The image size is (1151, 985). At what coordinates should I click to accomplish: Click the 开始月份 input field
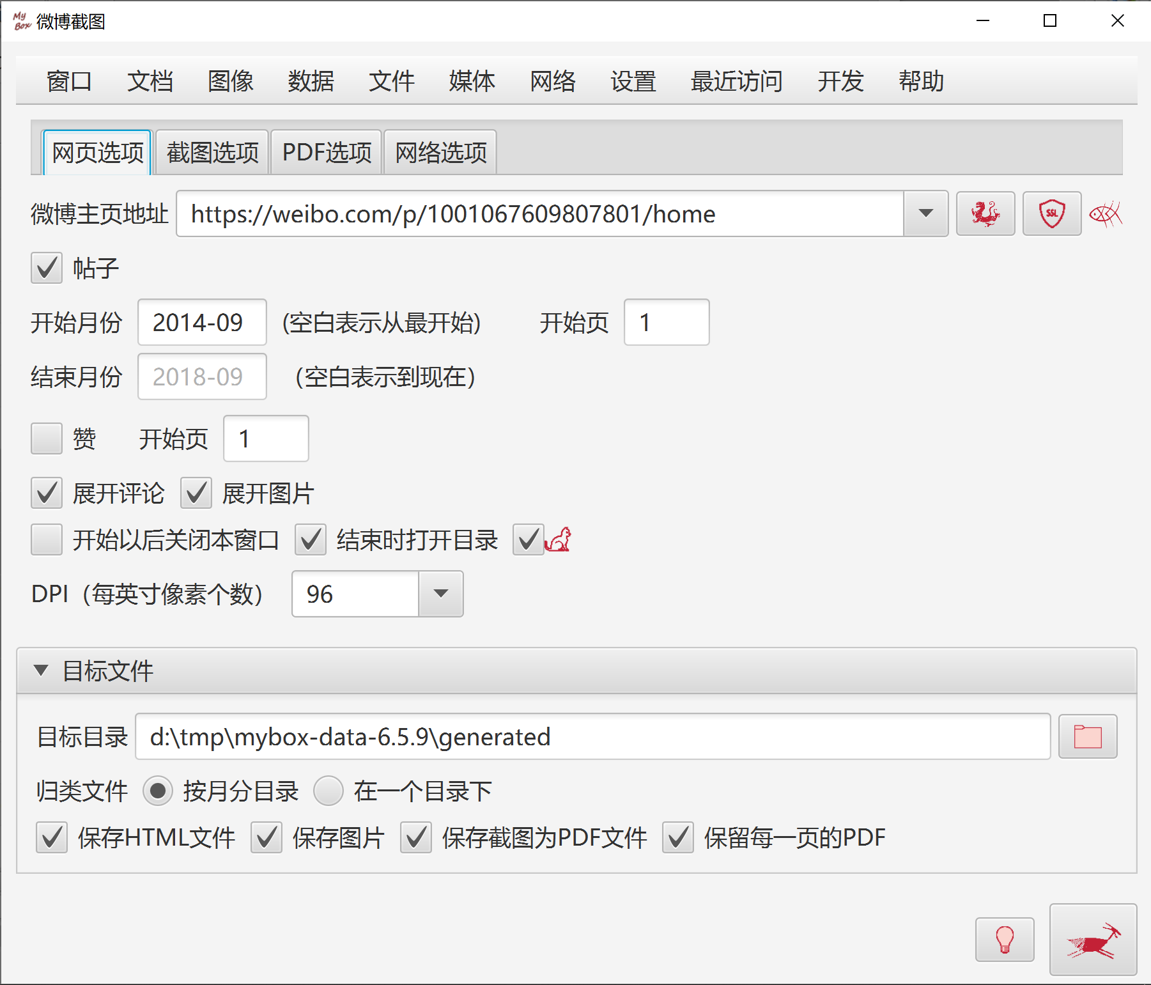(202, 322)
